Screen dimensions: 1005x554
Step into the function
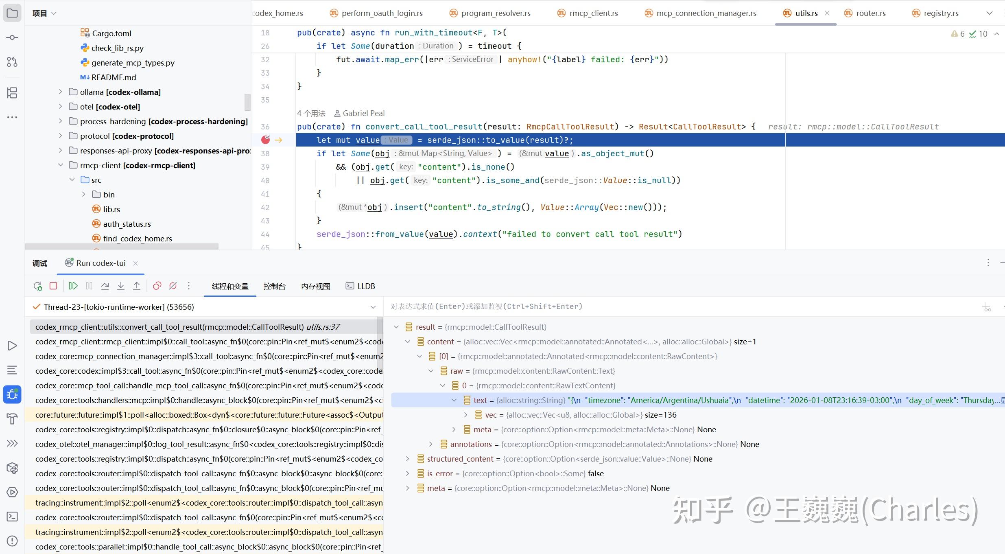[x=121, y=286]
